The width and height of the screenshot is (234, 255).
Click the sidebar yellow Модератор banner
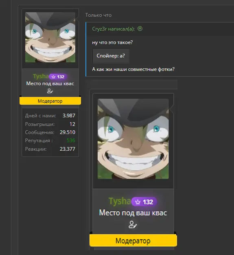coord(50,101)
